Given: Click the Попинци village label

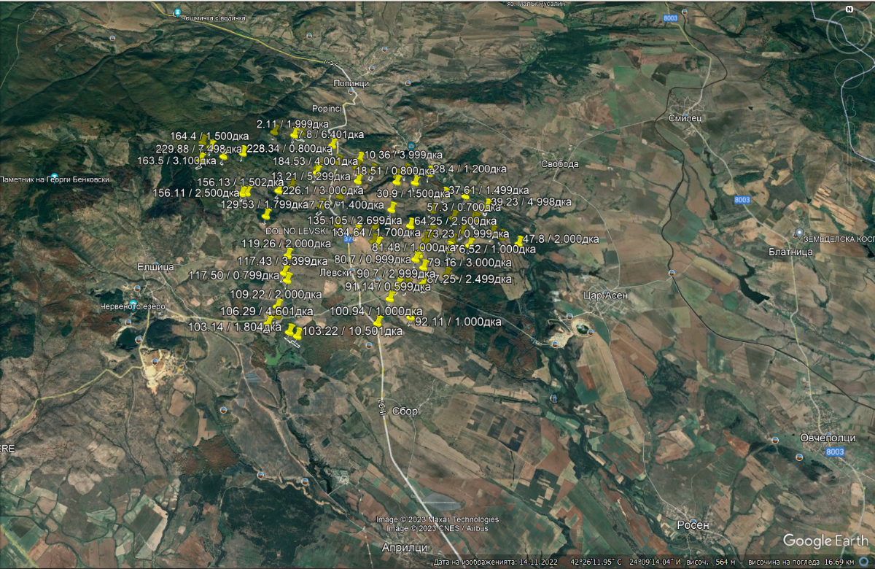Looking at the screenshot, I should point(351,83).
